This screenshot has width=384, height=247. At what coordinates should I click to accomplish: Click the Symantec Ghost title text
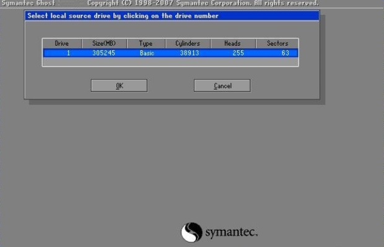point(29,4)
